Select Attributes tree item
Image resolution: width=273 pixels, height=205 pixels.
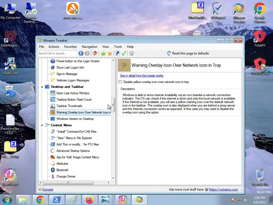click(x=62, y=164)
